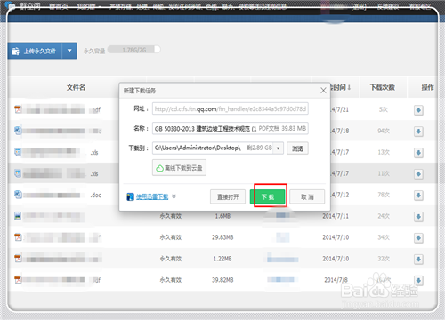445x320 pixels.
Task: Click 永久有效 in the 39.82MB row
Action: pos(171,280)
